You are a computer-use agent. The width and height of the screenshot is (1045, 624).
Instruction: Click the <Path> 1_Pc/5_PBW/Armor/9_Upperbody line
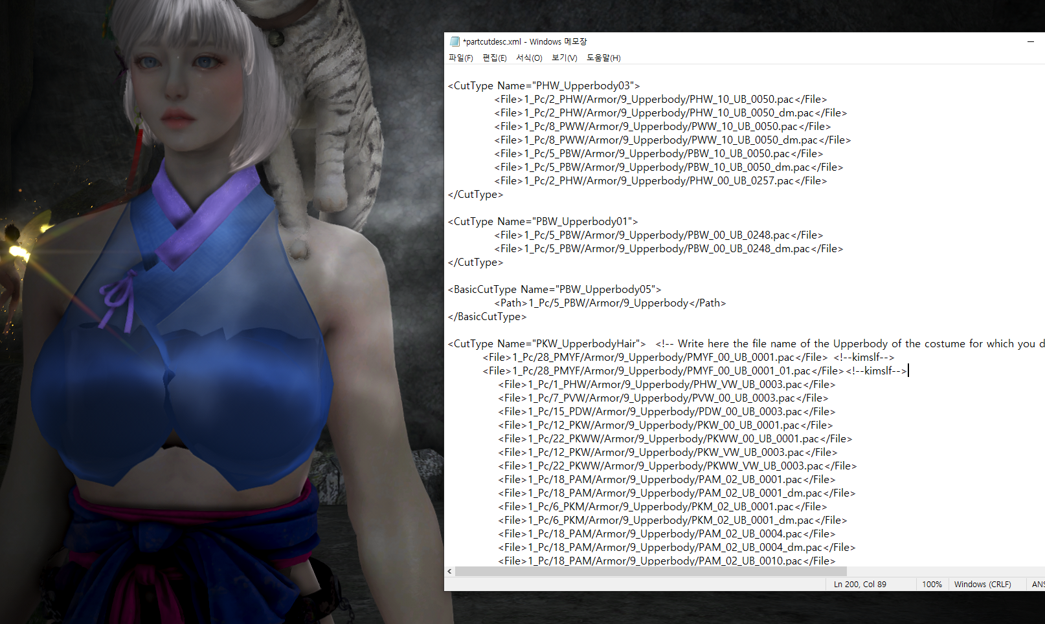point(610,303)
